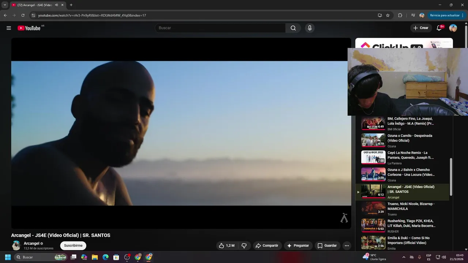
Task: Mute the tab via the audio speaker icon
Action: click(56, 5)
